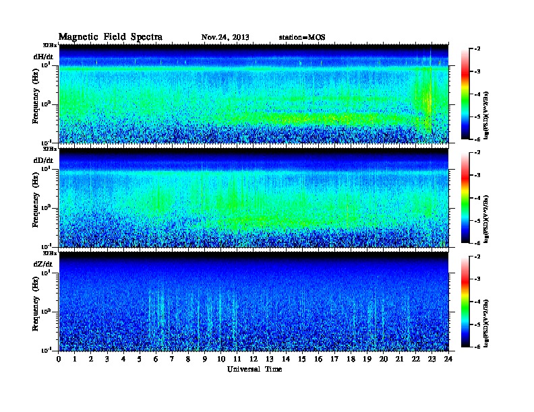This screenshot has height=412, width=534.
Task: Click hour 7 on the time axis
Action: [172, 359]
